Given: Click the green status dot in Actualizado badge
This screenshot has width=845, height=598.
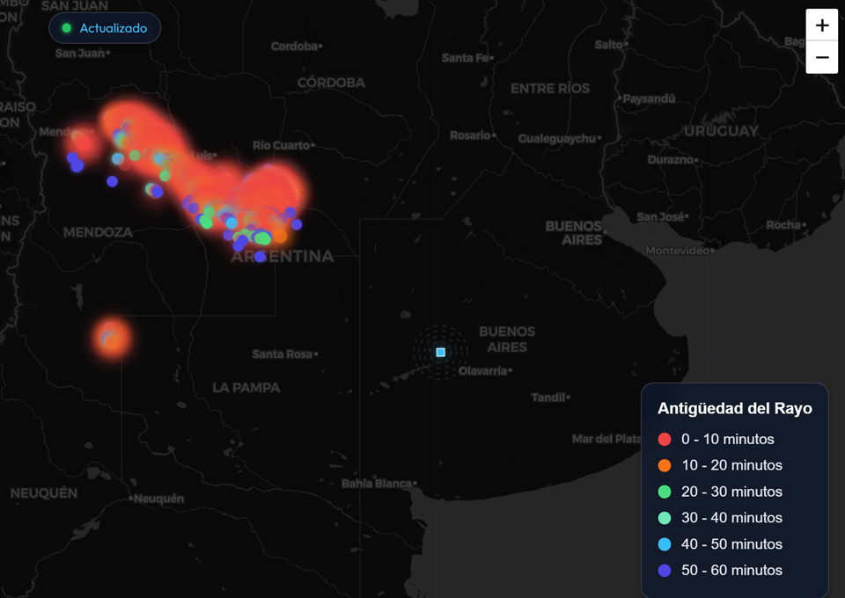Looking at the screenshot, I should pos(67,28).
